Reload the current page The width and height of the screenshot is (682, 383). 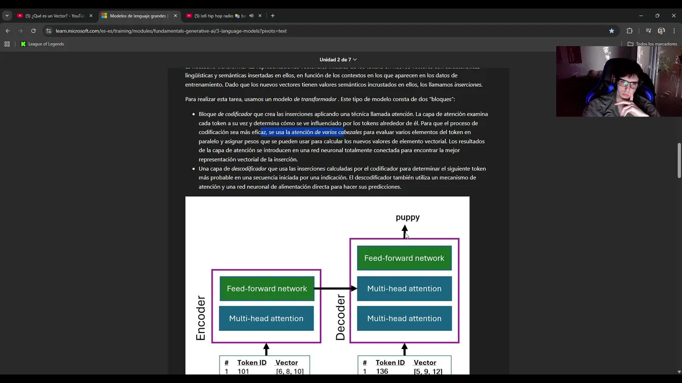[33, 31]
